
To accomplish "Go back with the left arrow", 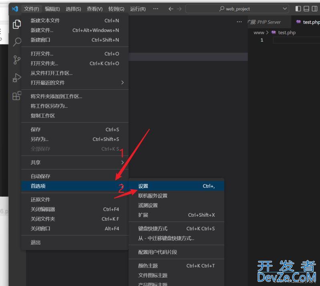I will tap(171, 9).
